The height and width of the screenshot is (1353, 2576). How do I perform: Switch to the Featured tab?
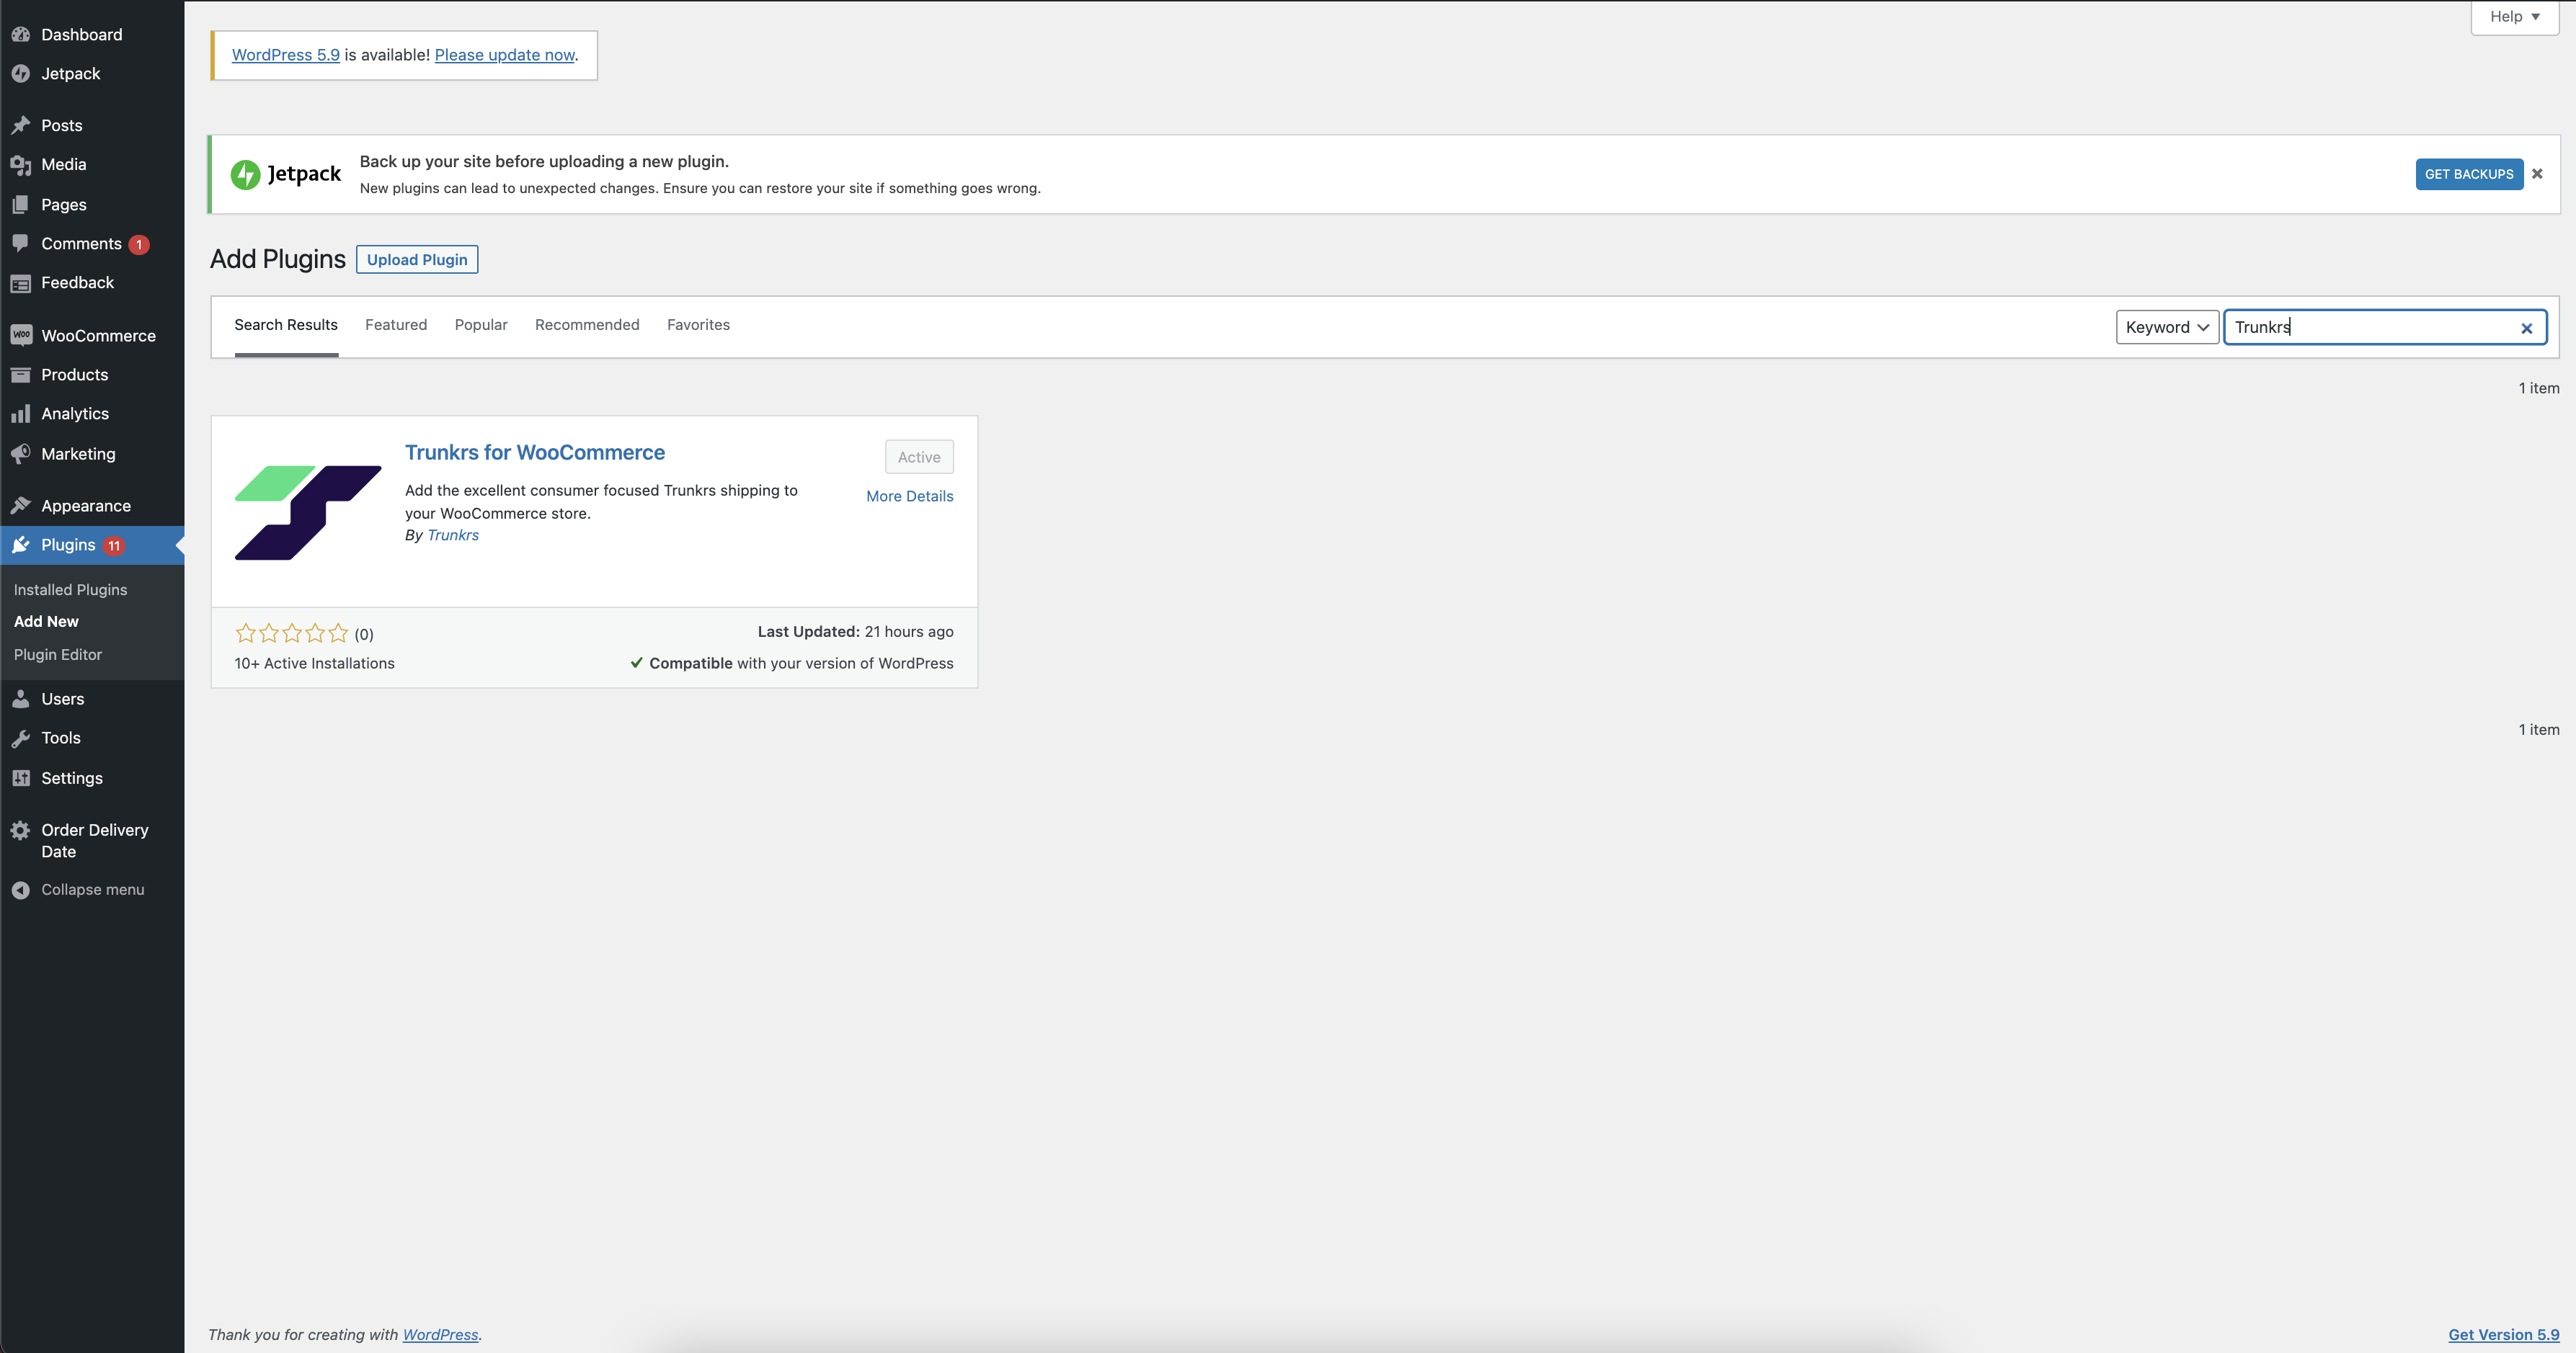pos(396,325)
